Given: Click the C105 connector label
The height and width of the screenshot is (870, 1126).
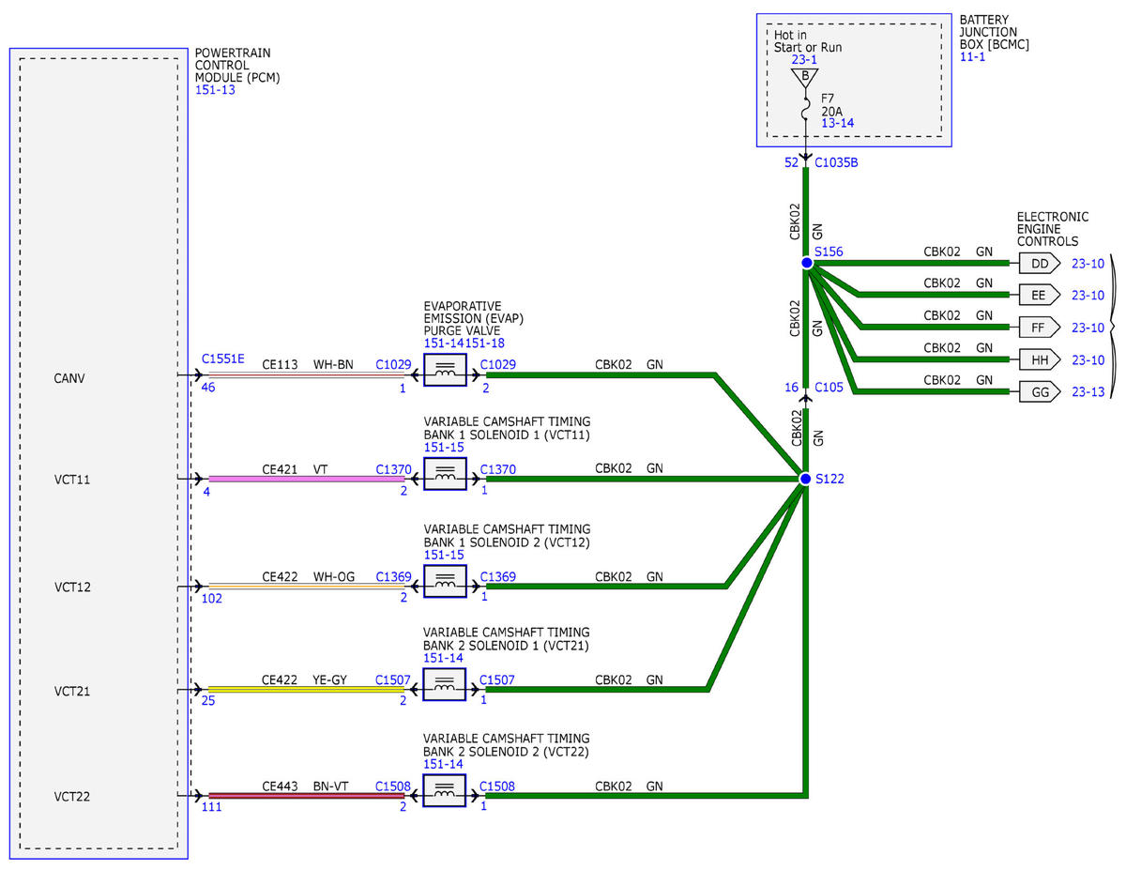Looking at the screenshot, I should [x=829, y=387].
